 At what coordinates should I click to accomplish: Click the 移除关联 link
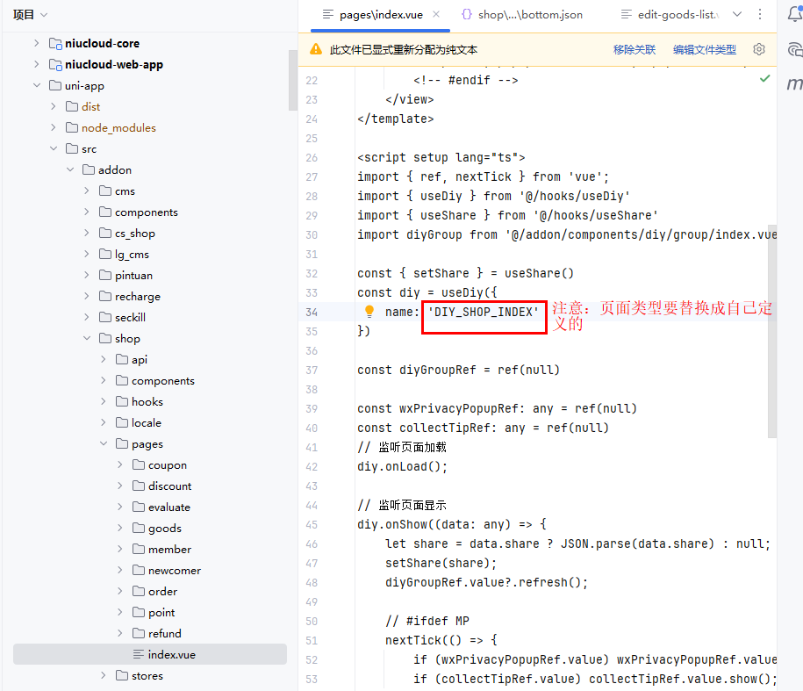pos(635,50)
